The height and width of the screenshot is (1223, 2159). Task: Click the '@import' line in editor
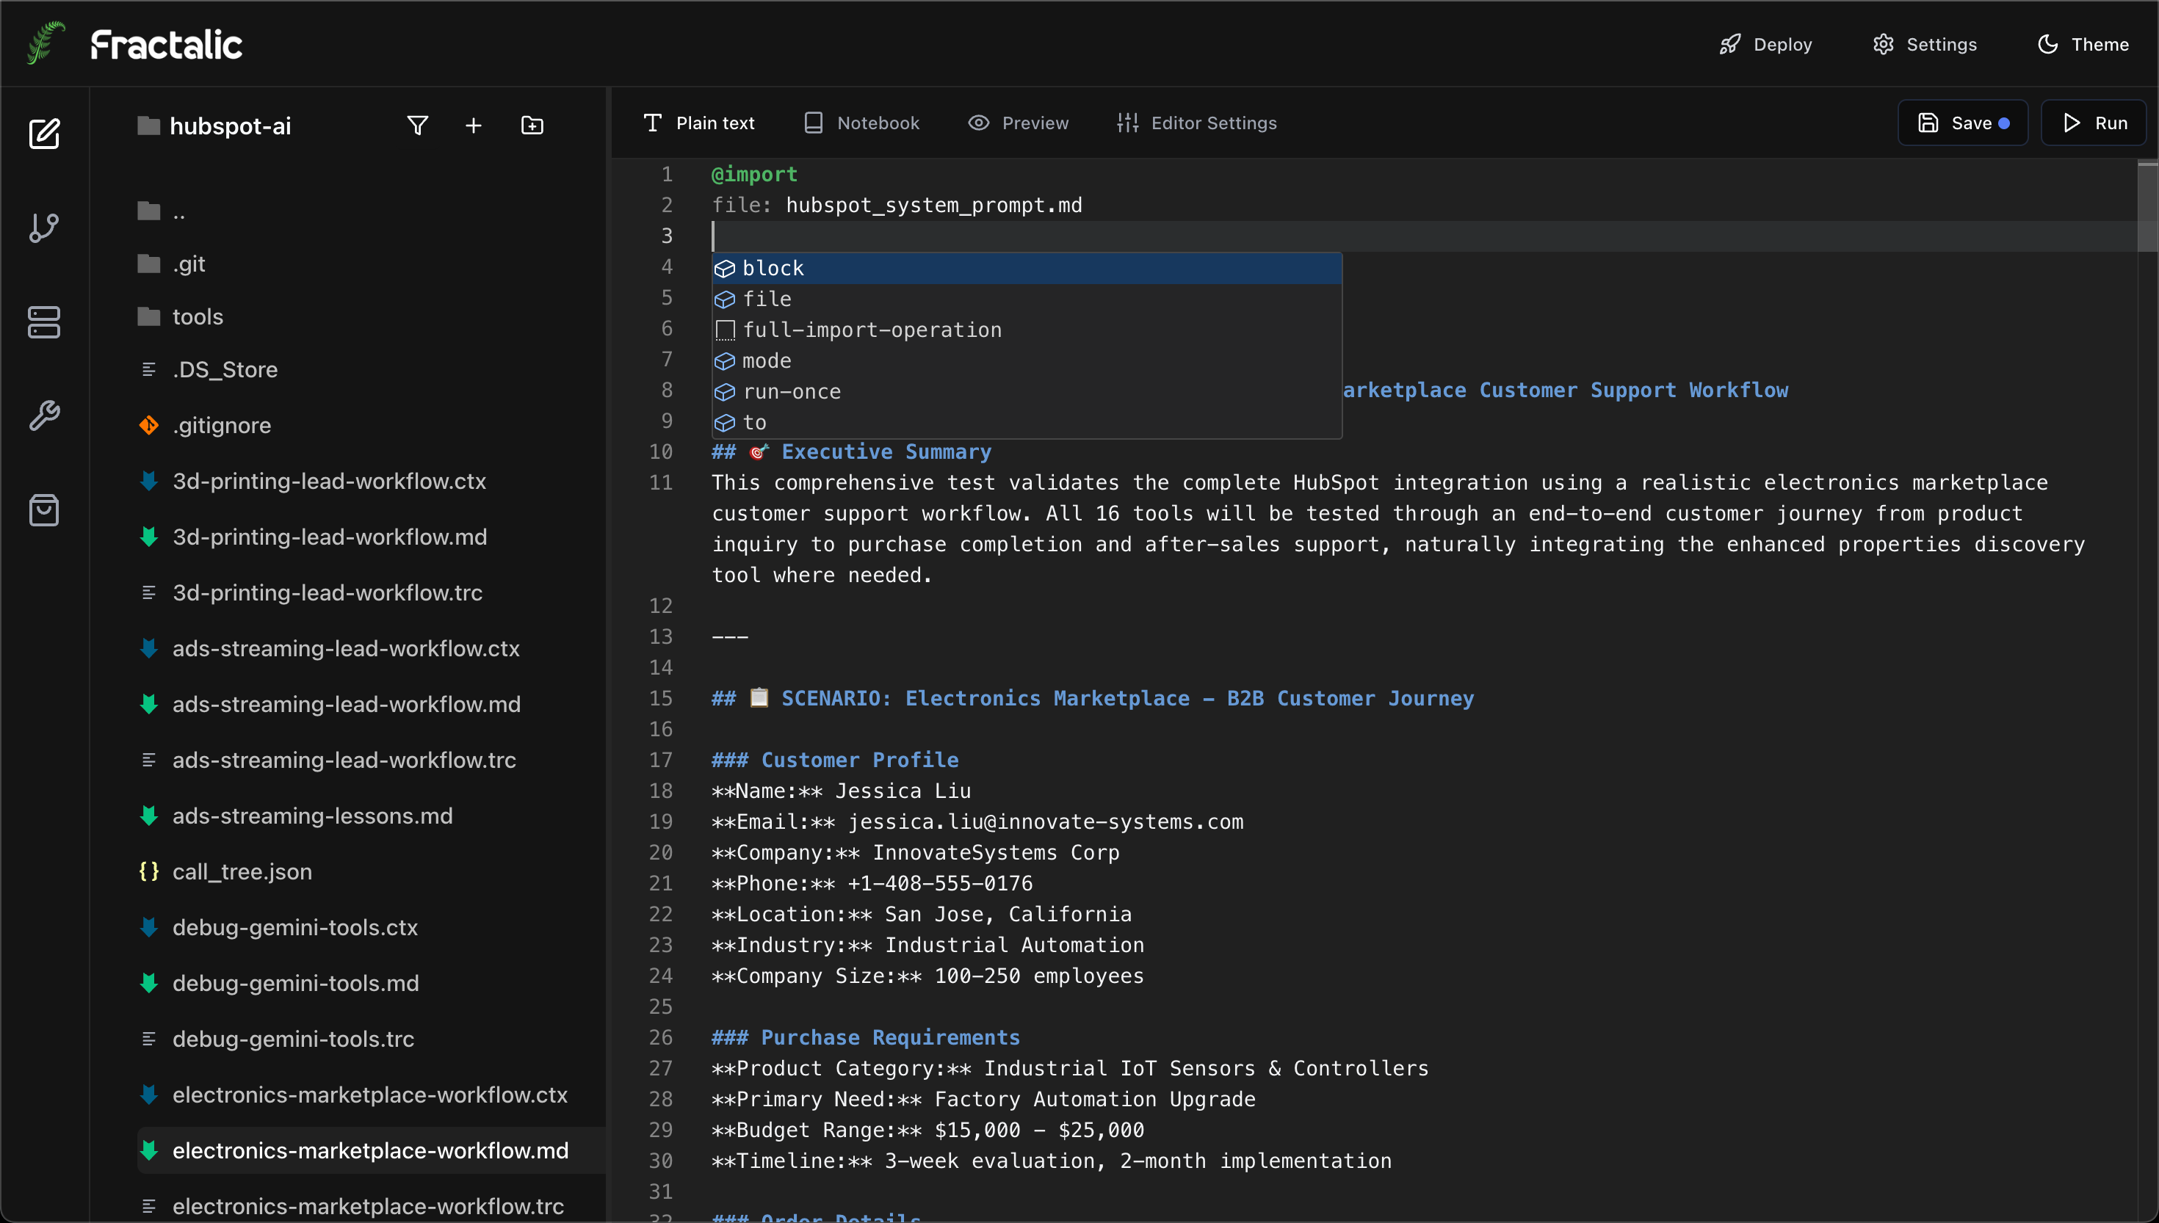tap(754, 175)
